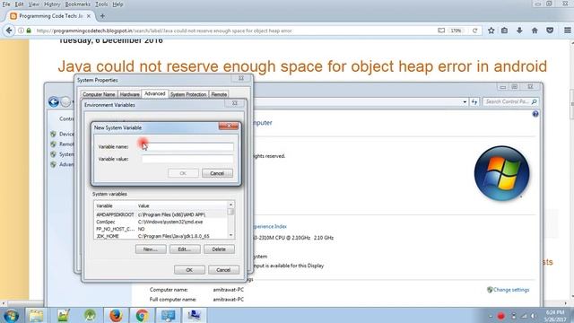This screenshot has width=574, height=323.
Task: Click red recording icon in system tray
Action: [x=501, y=316]
